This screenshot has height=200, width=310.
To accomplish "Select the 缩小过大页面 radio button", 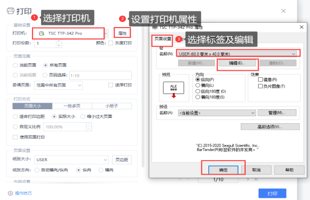I will click(83, 117).
